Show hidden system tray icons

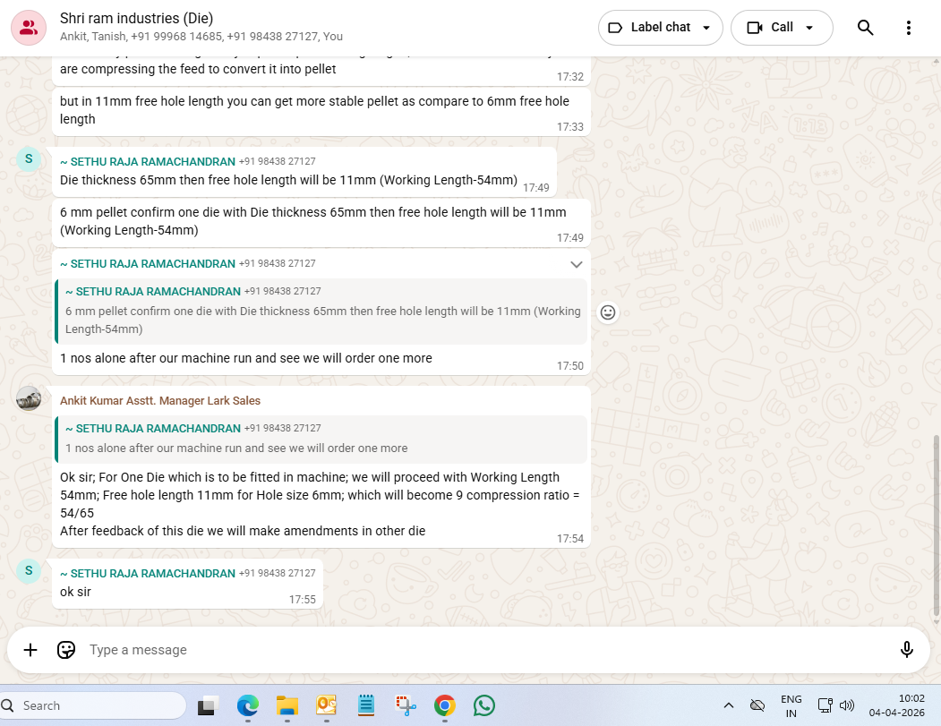[x=728, y=705]
